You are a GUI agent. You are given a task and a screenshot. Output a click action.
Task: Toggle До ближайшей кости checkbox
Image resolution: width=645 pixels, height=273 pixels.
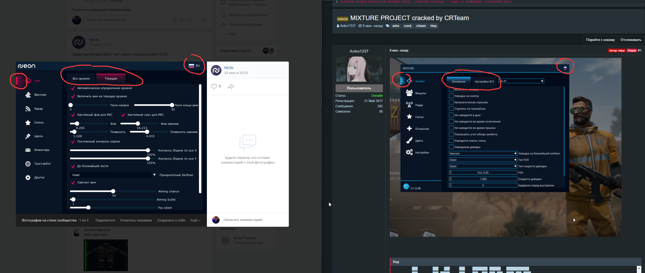point(73,166)
